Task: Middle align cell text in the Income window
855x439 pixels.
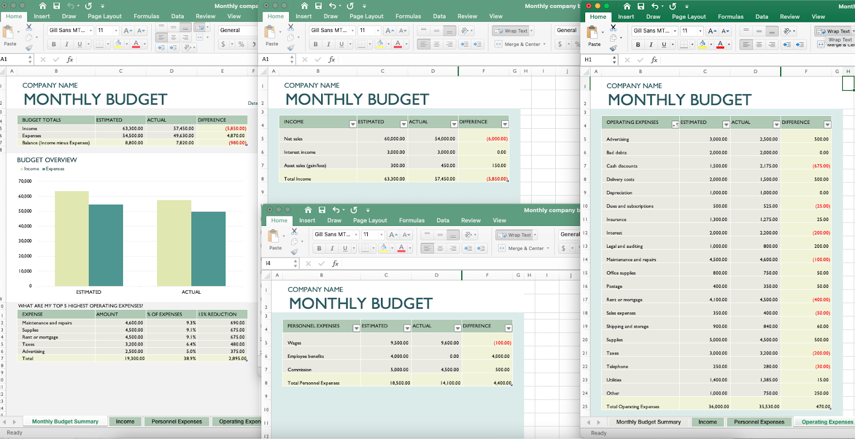Action: (x=437, y=30)
